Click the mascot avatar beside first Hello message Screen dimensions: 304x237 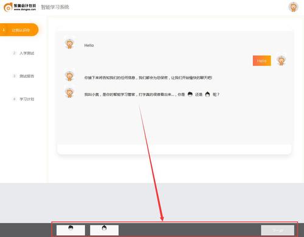[x=69, y=44]
